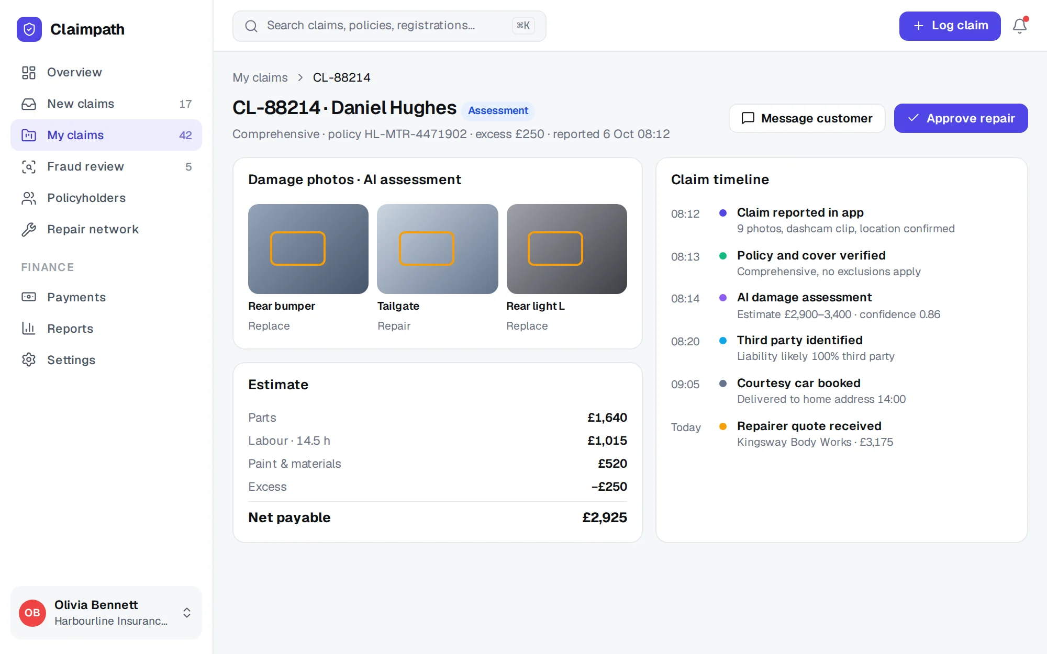
Task: Click the Parts £1,640 value
Action: 607,418
